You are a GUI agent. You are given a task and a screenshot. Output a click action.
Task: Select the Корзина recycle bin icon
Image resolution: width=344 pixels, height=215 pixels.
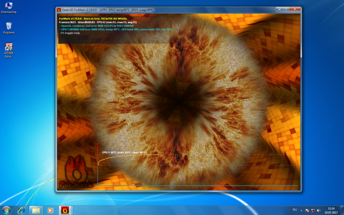coord(9,27)
